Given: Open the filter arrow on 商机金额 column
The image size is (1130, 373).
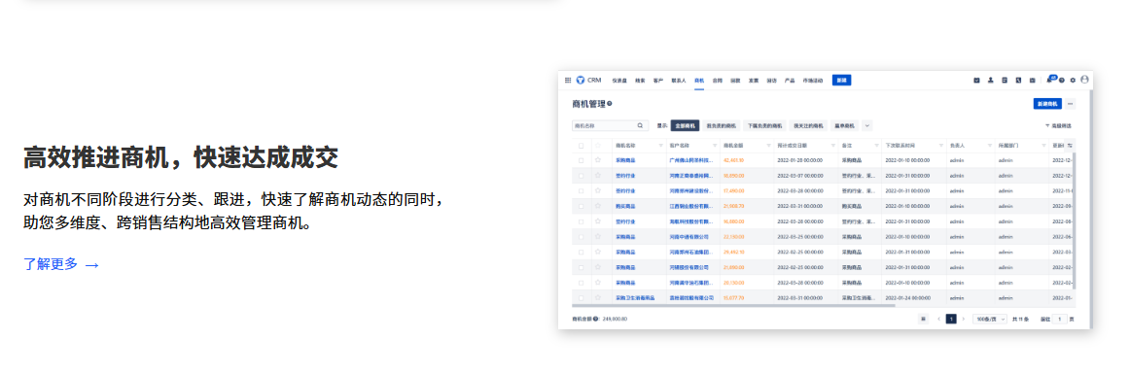Looking at the screenshot, I should tap(769, 146).
